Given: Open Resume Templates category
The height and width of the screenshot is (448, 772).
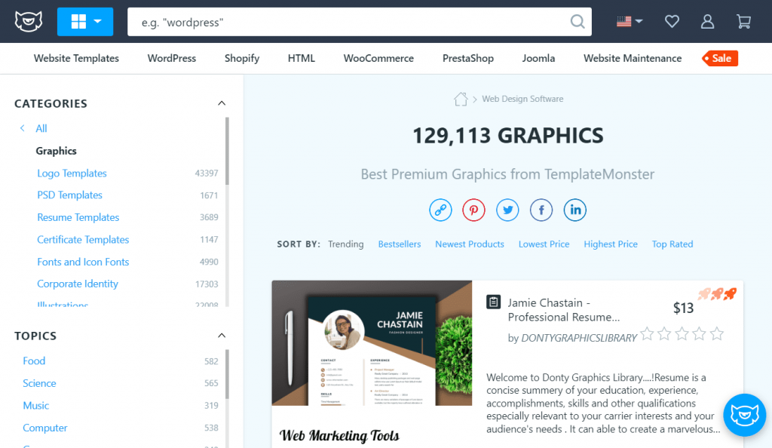Looking at the screenshot, I should click(78, 217).
